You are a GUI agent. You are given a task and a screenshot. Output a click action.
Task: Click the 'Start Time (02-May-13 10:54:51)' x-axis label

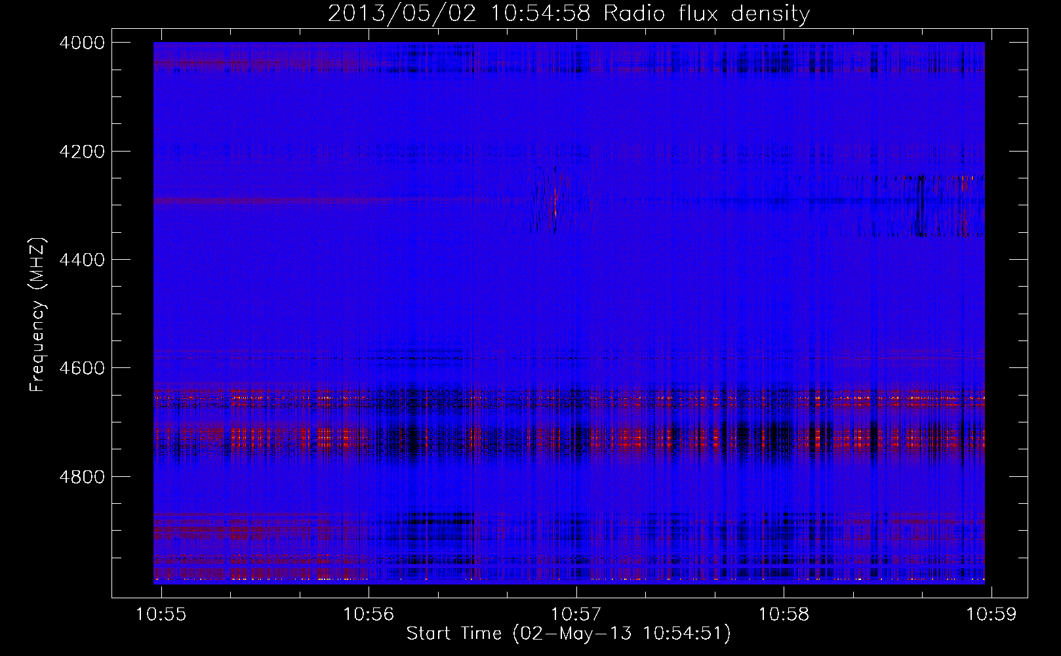click(569, 634)
